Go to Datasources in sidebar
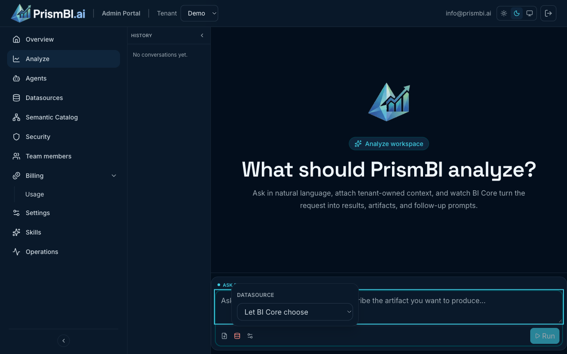567x354 pixels. pos(63,98)
